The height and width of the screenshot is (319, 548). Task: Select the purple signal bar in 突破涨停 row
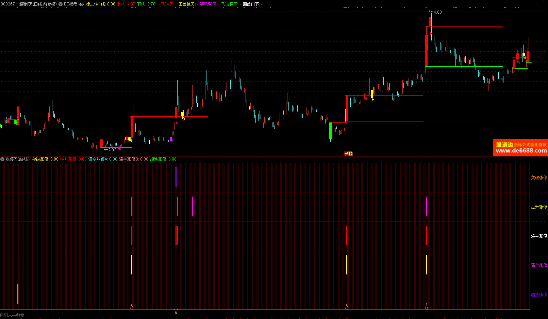tap(176, 177)
